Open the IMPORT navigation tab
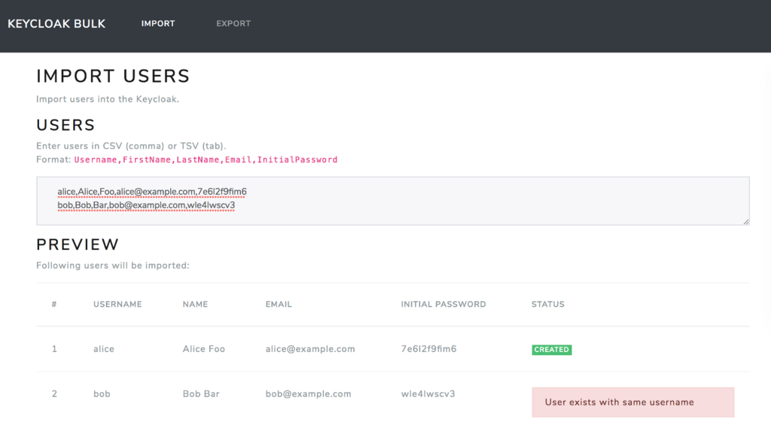The height and width of the screenshot is (428, 771). [x=158, y=23]
